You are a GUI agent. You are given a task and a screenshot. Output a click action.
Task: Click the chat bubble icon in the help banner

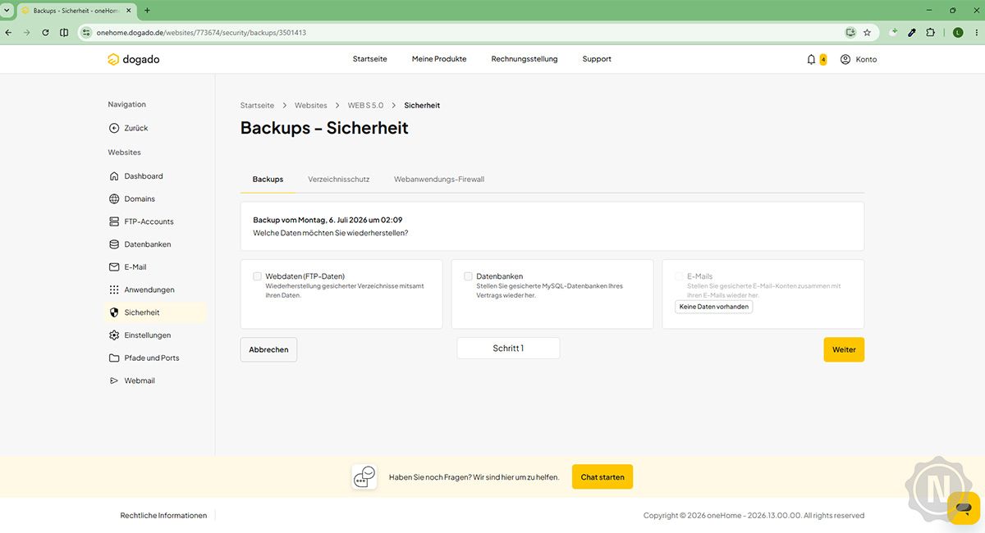(x=364, y=476)
